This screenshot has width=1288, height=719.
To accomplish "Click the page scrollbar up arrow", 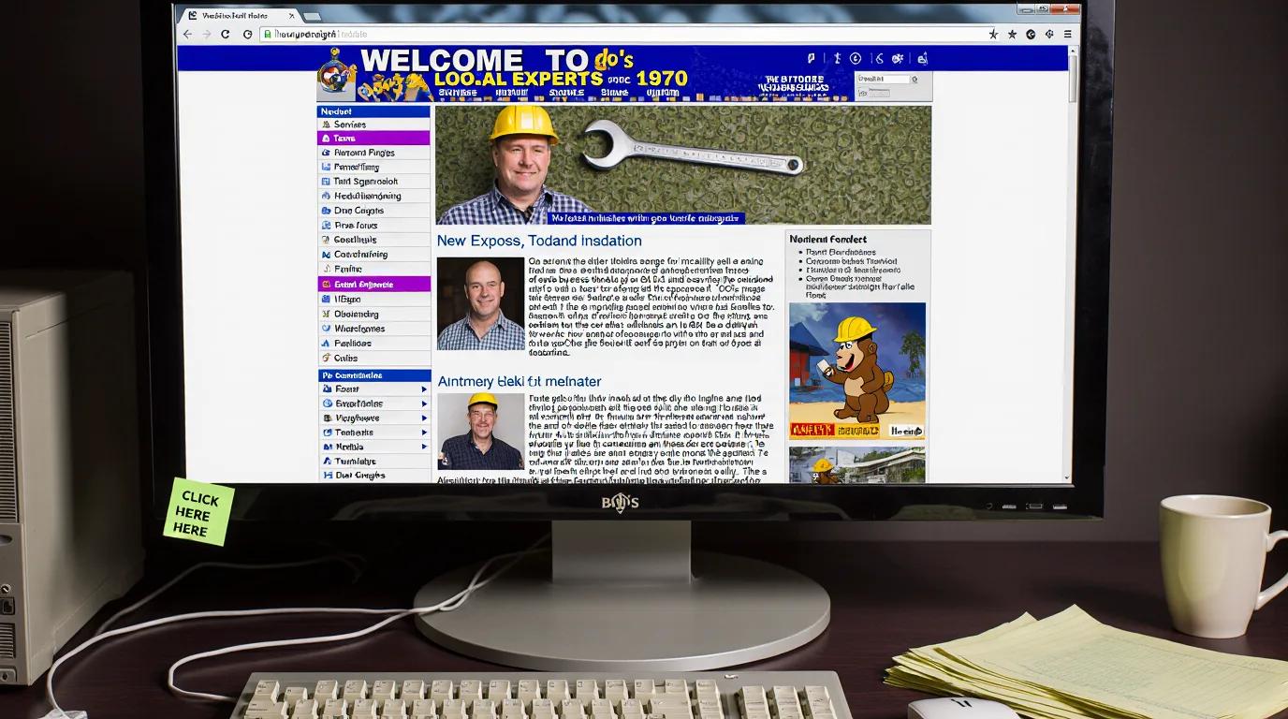I will point(1073,51).
